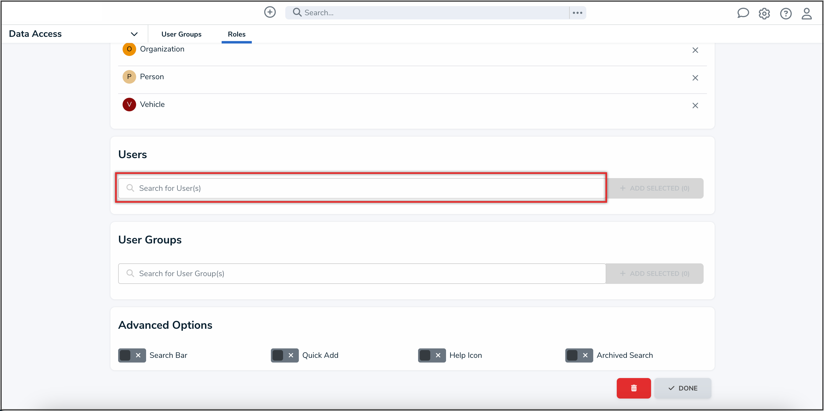Click the Search for User(s) field
824x411 pixels.
coord(361,188)
